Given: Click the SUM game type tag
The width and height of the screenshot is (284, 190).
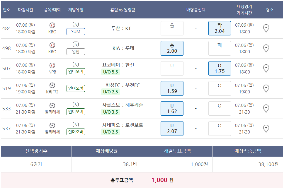Looking at the screenshot, I should point(76,32).
